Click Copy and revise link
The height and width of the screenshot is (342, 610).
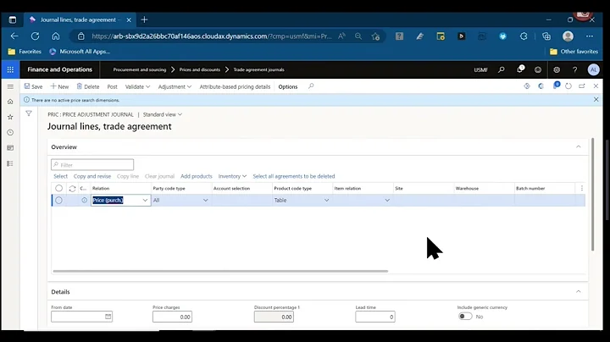pyautogui.click(x=92, y=176)
